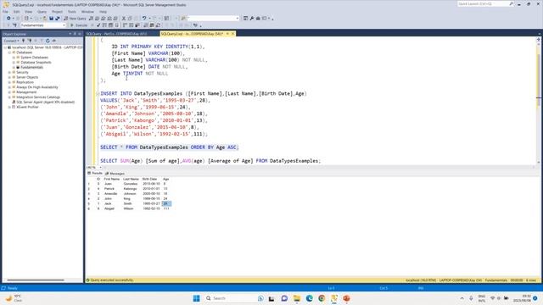Image resolution: width=543 pixels, height=305 pixels.
Task: Open Google Chrome from the taskbar
Action: [322, 298]
